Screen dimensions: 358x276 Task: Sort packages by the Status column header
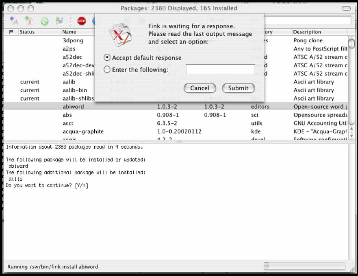[x=27, y=32]
